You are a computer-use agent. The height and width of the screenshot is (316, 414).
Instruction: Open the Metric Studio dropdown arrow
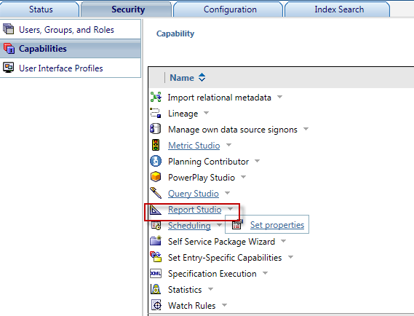pyautogui.click(x=228, y=145)
